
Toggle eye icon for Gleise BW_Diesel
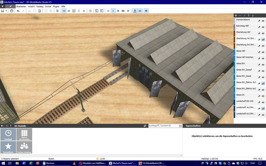[263, 77]
